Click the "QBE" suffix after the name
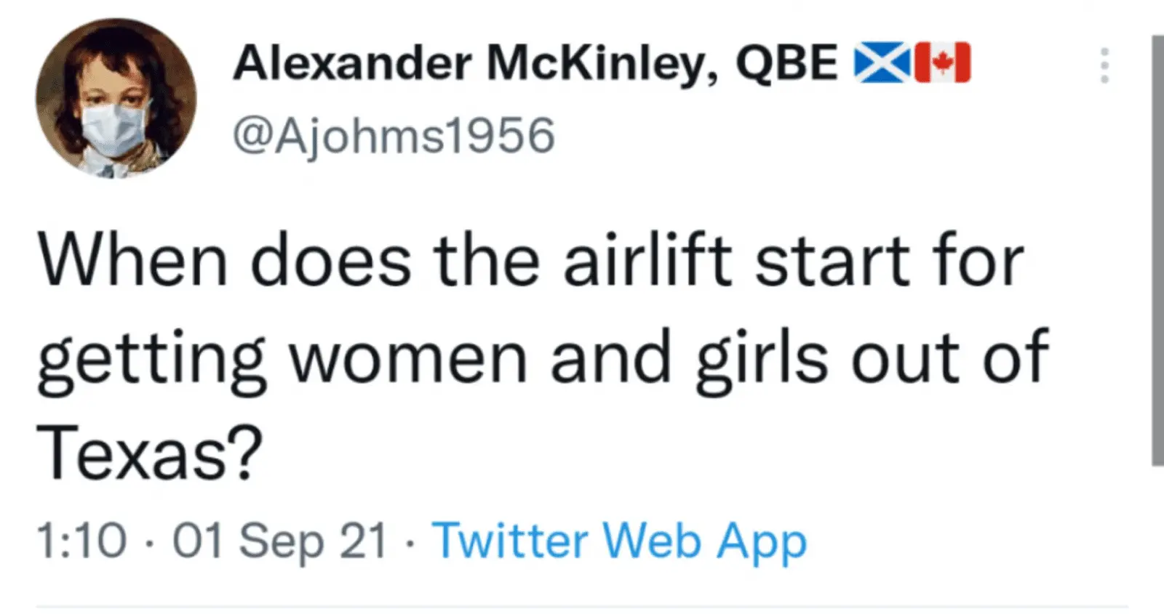The image size is (1164, 614). click(786, 63)
